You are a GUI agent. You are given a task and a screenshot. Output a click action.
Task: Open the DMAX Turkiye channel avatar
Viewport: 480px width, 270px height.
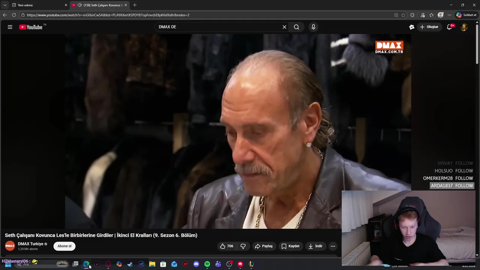[x=10, y=246]
